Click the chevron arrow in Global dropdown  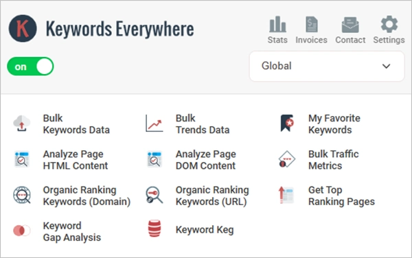(386, 66)
